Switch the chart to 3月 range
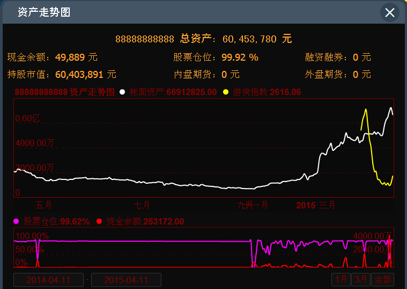 click(x=361, y=279)
